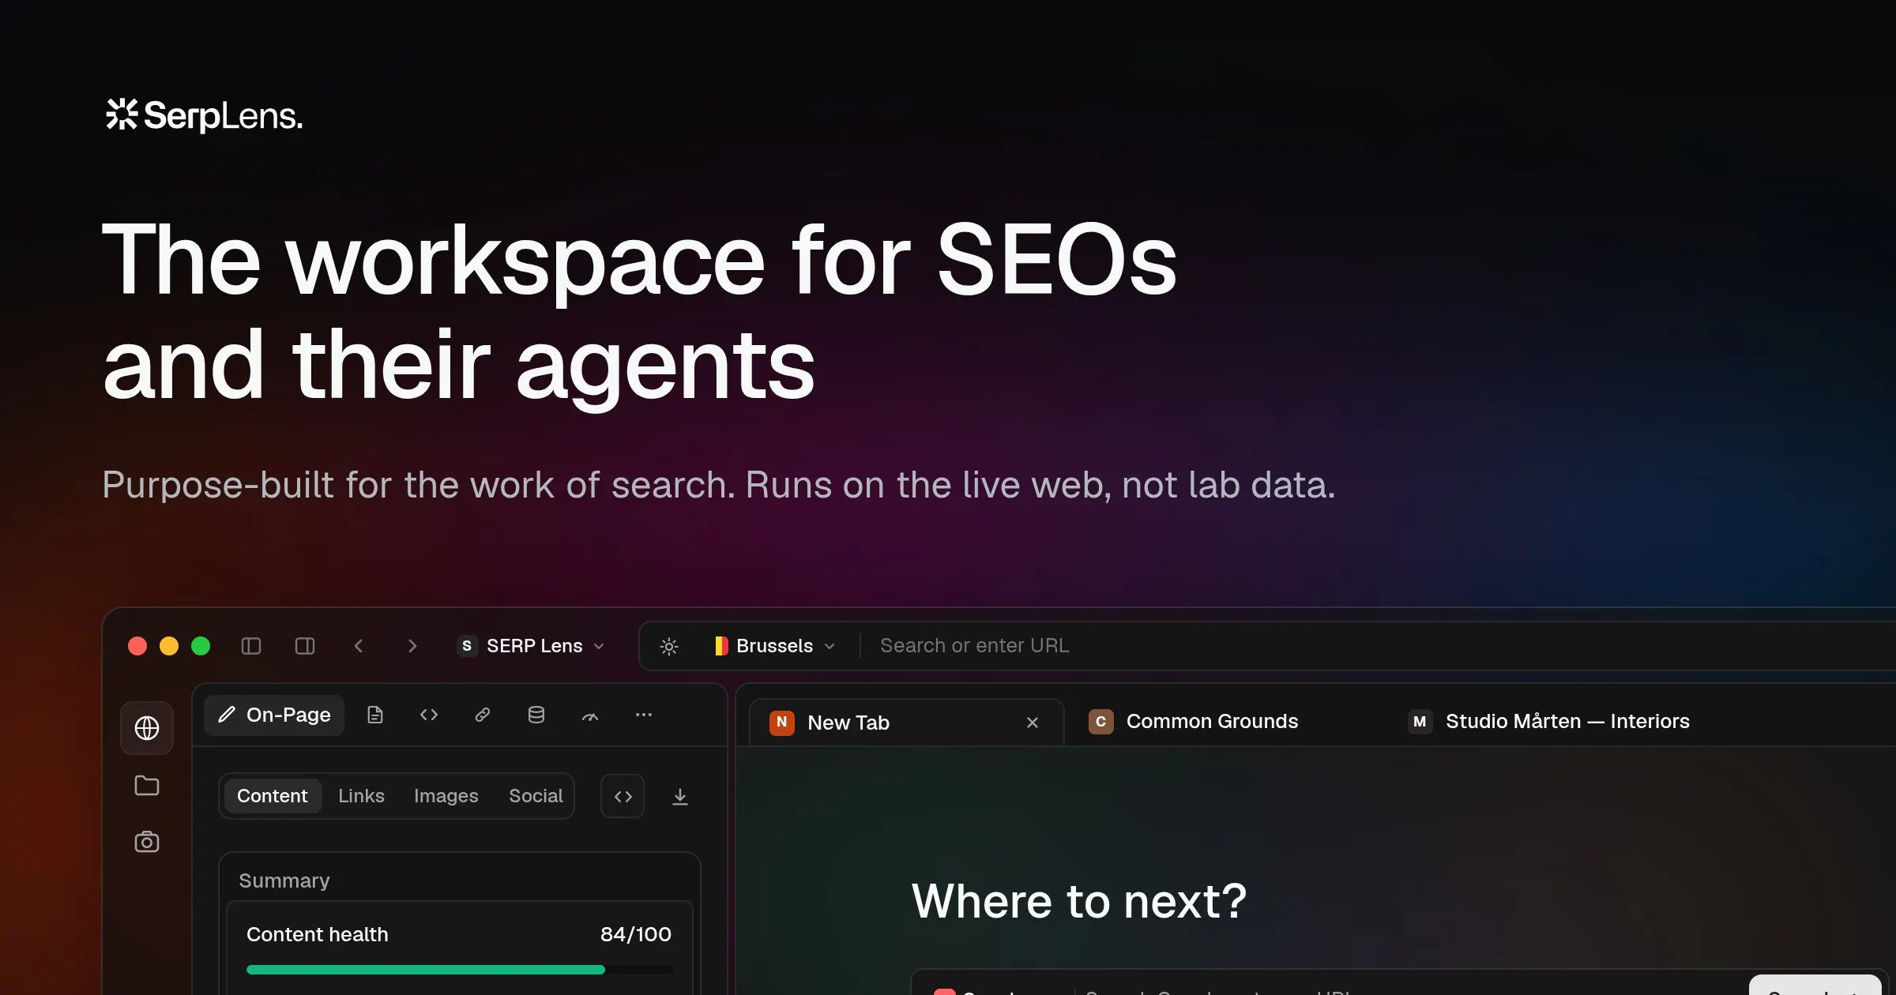Click the Summary section heading
The image size is (1896, 995).
pos(284,880)
